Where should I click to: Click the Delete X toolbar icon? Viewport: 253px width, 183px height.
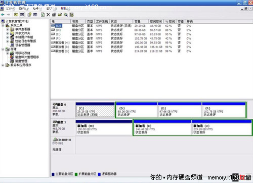[48, 15]
